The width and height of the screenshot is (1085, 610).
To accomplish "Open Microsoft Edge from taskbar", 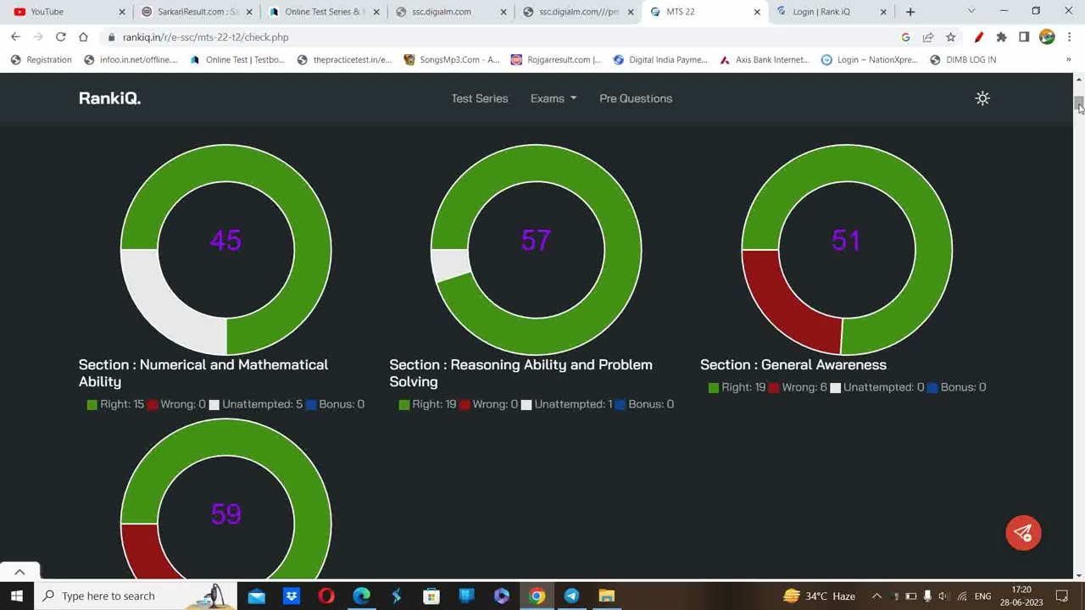I will coord(361,596).
